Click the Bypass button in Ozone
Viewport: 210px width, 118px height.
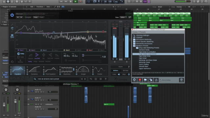coord(120,67)
